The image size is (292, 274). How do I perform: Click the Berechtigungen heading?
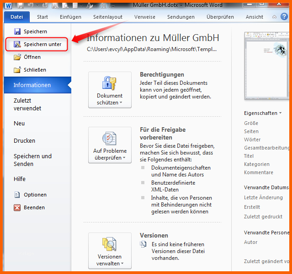point(162,74)
